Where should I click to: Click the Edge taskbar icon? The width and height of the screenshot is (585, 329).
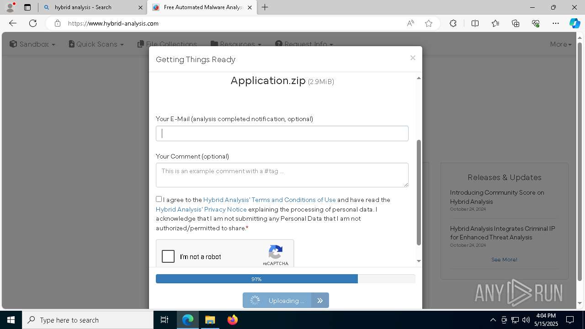188,320
